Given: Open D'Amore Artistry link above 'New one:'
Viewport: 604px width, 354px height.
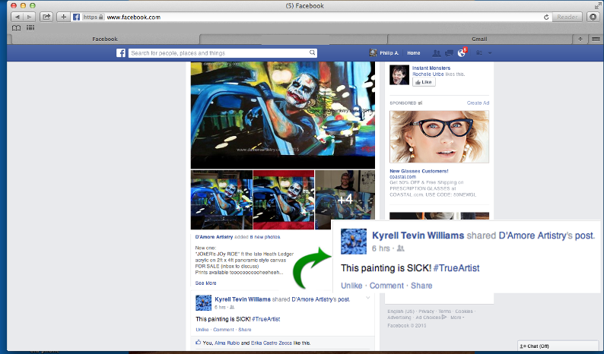Looking at the screenshot, I should coord(214,237).
